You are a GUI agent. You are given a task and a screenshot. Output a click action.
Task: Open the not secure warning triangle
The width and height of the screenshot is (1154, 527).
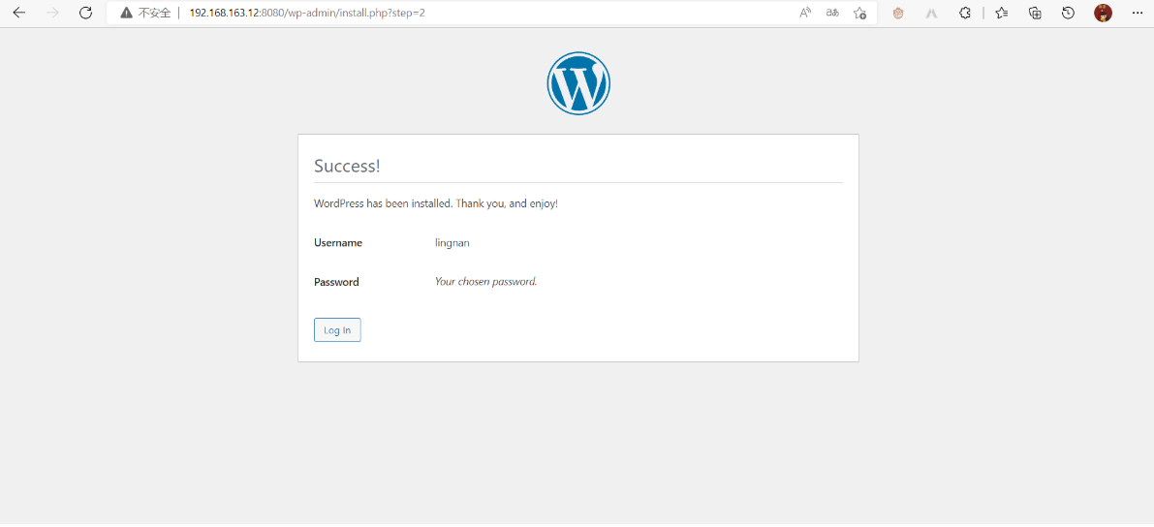click(x=127, y=14)
